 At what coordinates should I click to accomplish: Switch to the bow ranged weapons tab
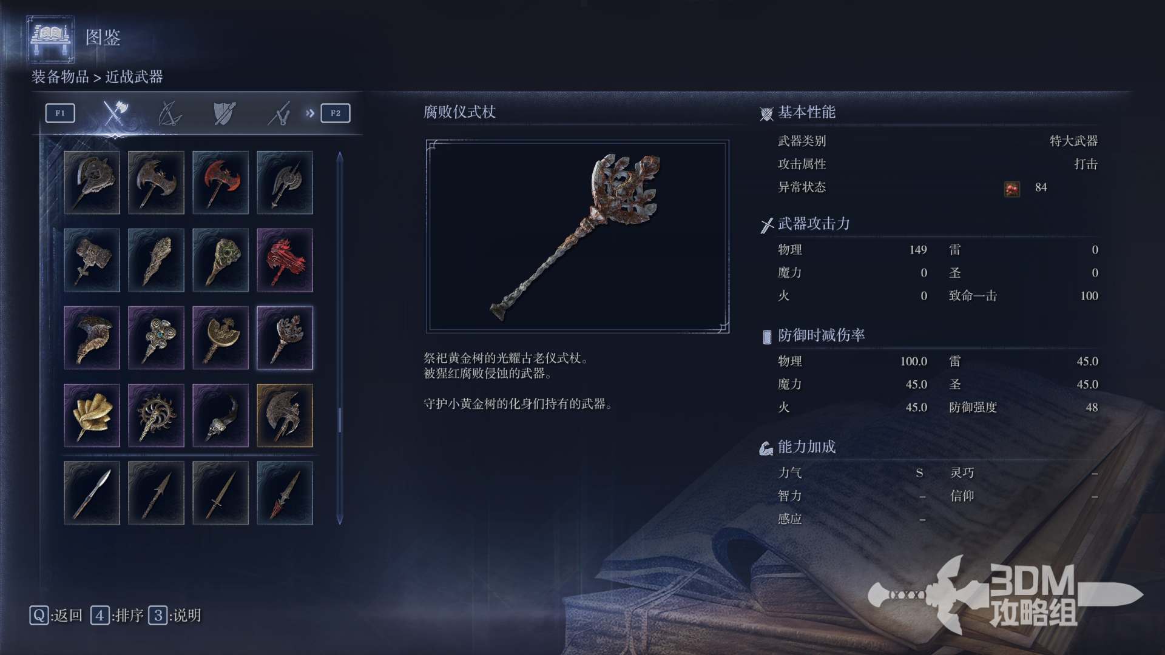169,113
